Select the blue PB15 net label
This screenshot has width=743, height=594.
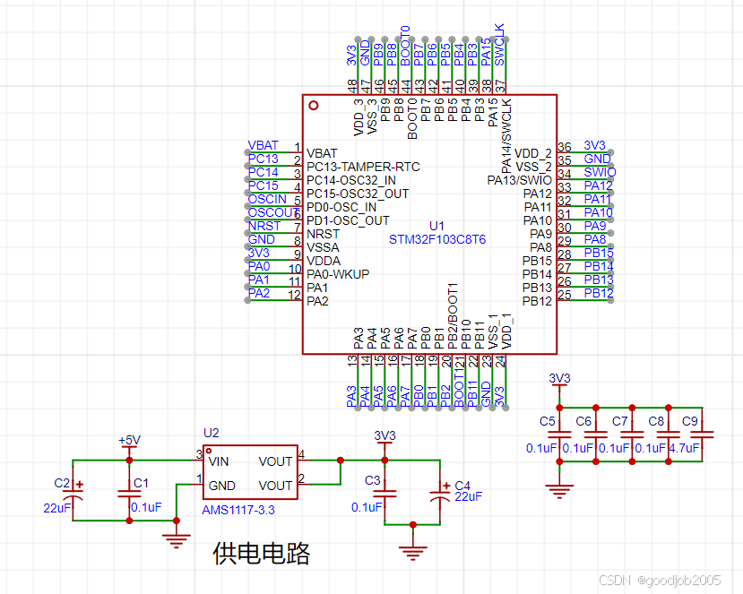click(599, 253)
